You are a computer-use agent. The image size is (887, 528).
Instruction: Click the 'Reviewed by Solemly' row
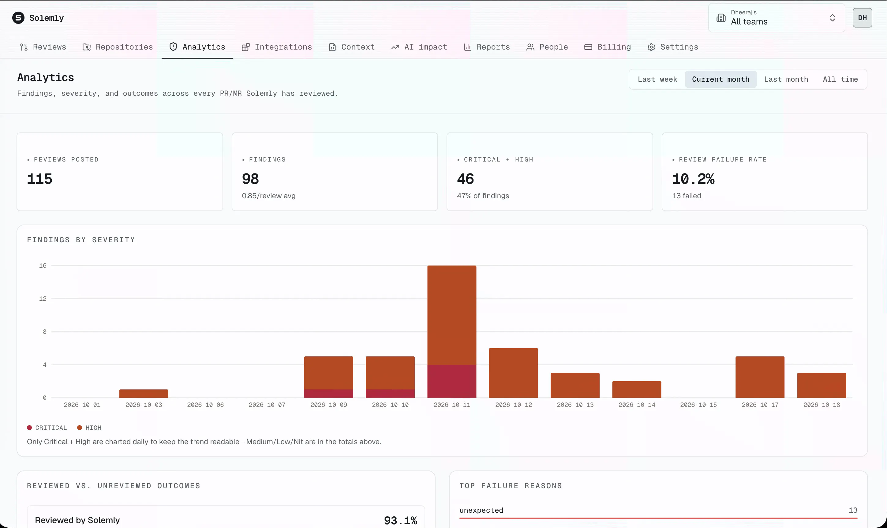point(226,517)
